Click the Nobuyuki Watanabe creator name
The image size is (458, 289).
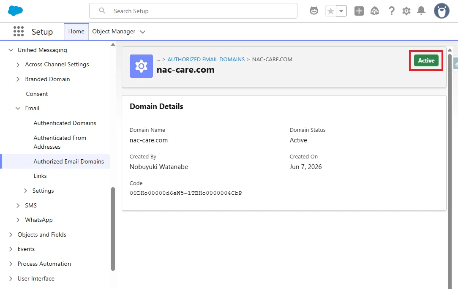(159, 167)
